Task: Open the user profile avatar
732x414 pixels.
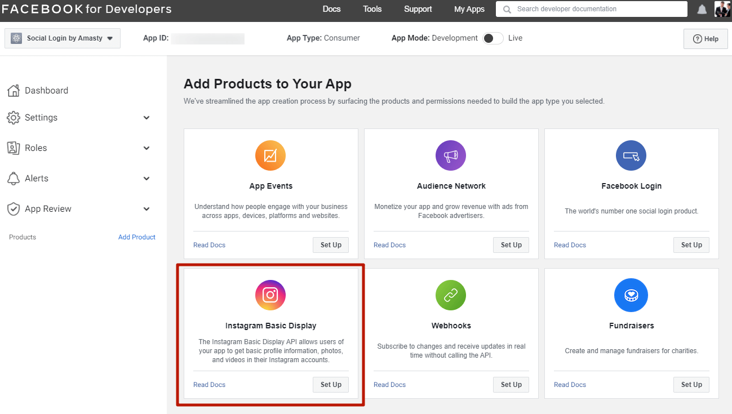Action: click(722, 9)
